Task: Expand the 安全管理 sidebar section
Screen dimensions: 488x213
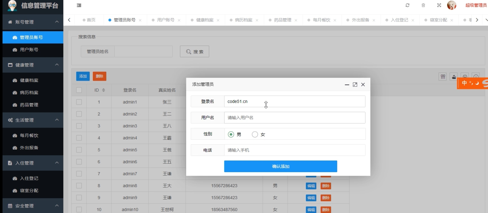Action: [x=33, y=206]
